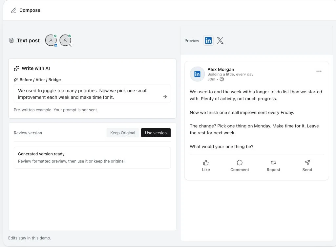Viewport: 336px width, 247px height.
Task: Click the Use version button
Action: pos(156,133)
